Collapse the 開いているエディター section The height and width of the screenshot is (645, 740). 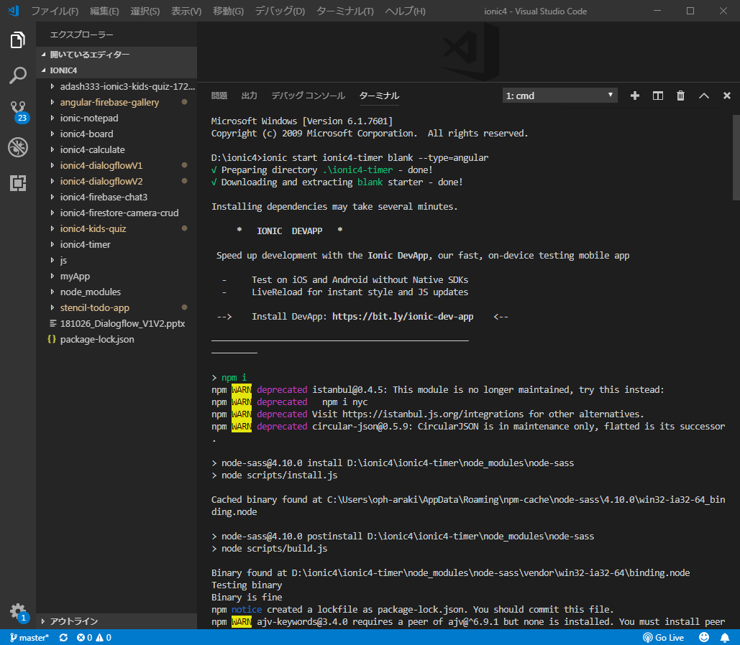tap(90, 55)
